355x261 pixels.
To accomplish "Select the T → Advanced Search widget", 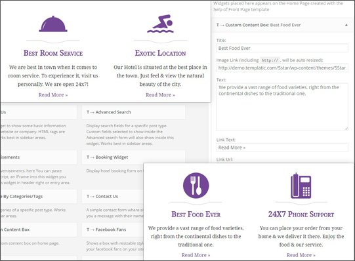I will point(134,112).
